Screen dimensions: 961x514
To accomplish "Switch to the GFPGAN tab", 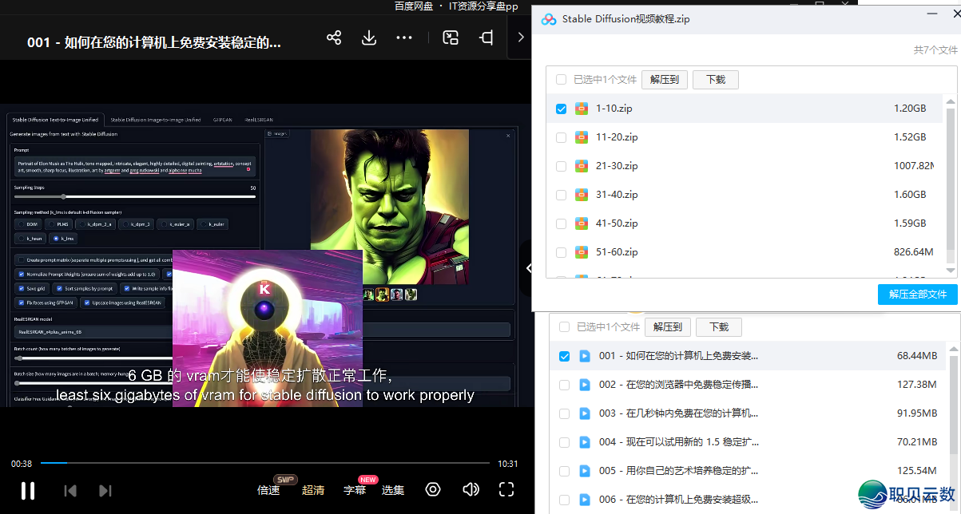I will coord(223,119).
